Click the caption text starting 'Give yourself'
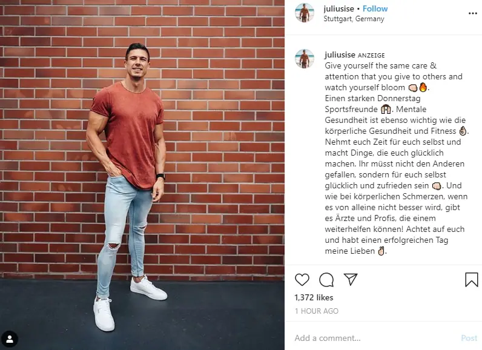This screenshot has height=350, width=482. (396, 158)
